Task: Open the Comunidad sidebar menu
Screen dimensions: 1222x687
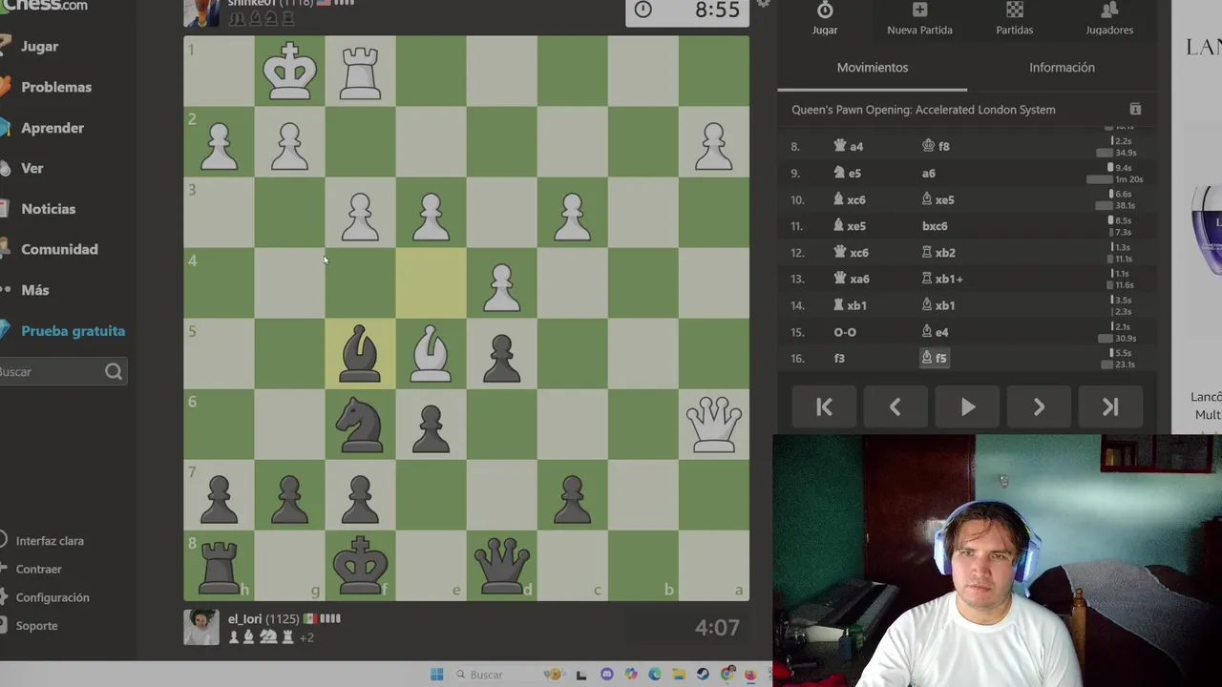Action: click(58, 249)
